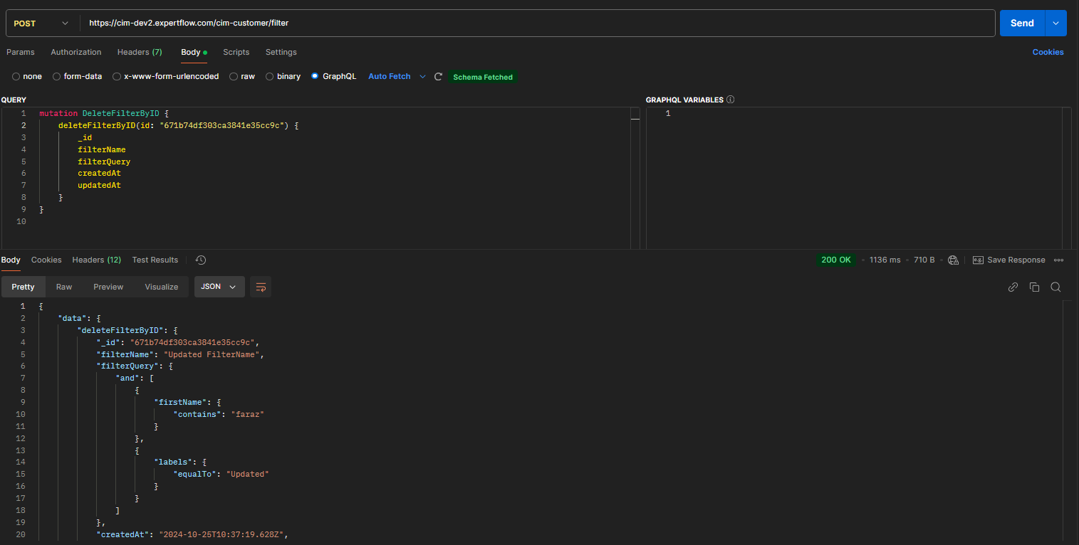Click the copy response icon
The height and width of the screenshot is (545, 1079).
[x=1034, y=287]
